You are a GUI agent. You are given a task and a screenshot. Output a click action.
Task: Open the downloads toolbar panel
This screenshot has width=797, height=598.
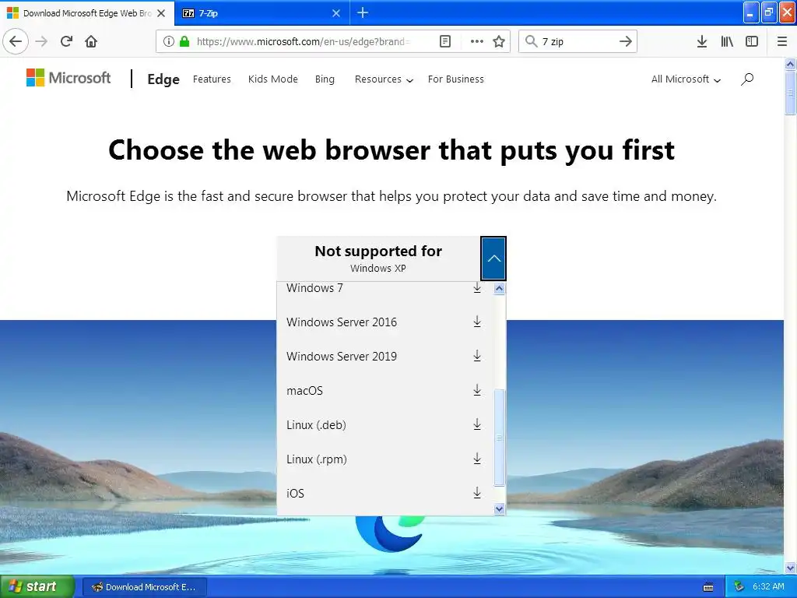point(702,41)
